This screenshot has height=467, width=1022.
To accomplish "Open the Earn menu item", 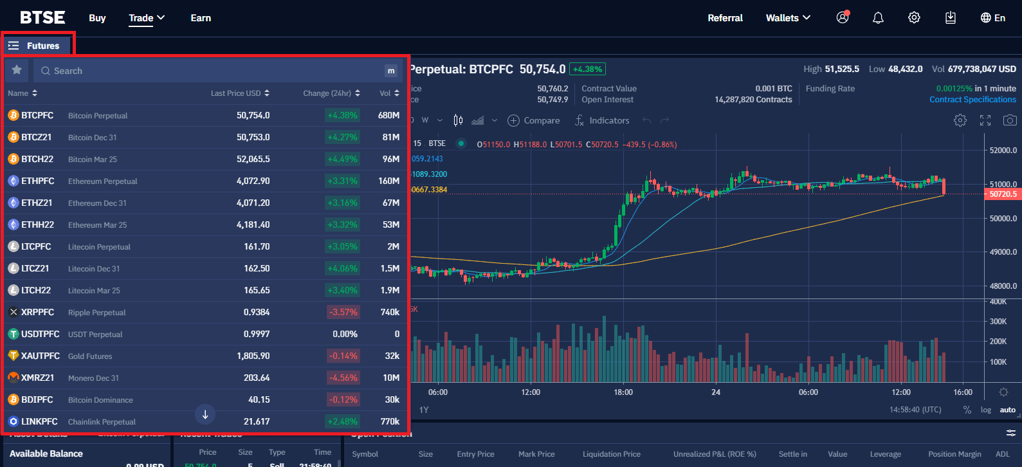I will (x=201, y=18).
